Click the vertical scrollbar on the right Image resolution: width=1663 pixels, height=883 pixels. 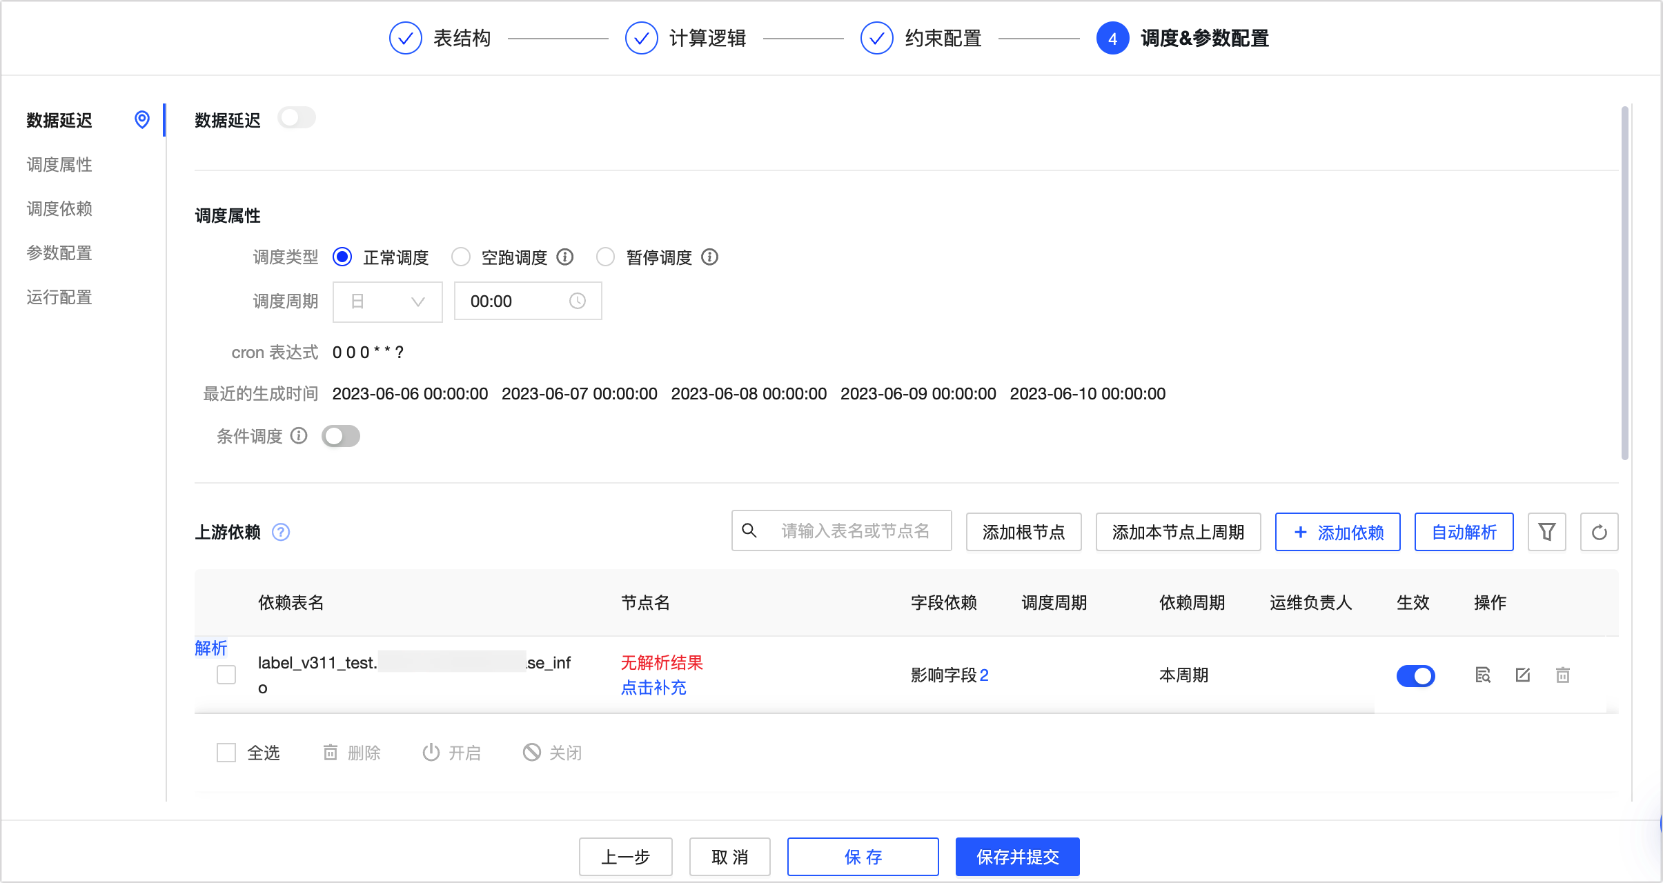(x=1624, y=283)
